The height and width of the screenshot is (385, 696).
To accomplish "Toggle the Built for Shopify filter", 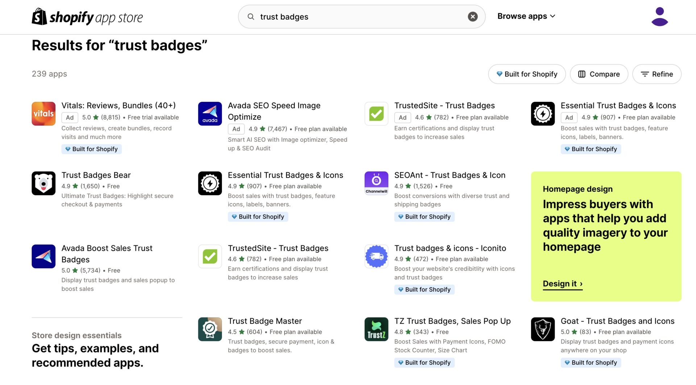I will [527, 74].
